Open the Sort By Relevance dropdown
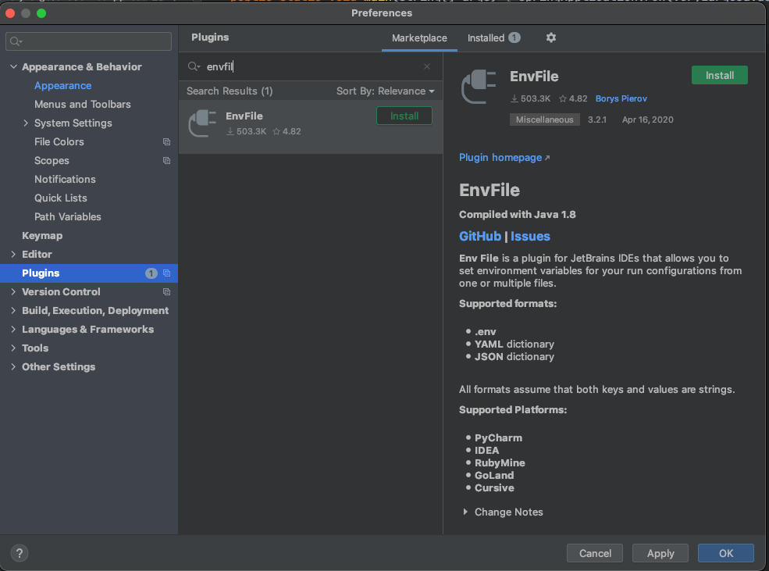Image resolution: width=769 pixels, height=571 pixels. [x=385, y=91]
